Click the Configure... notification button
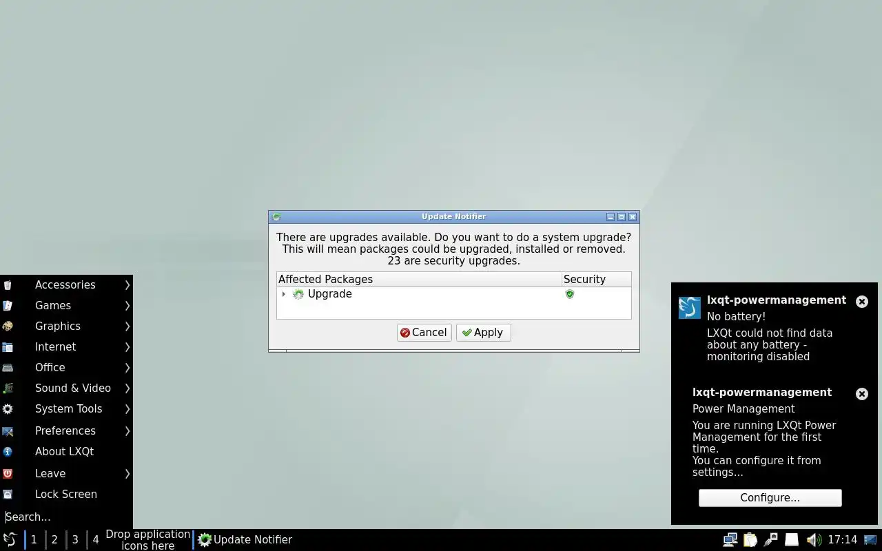The image size is (882, 551). click(770, 497)
